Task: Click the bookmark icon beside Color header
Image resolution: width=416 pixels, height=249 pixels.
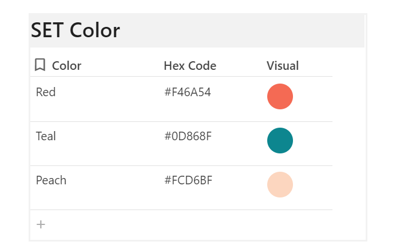Action: 40,65
